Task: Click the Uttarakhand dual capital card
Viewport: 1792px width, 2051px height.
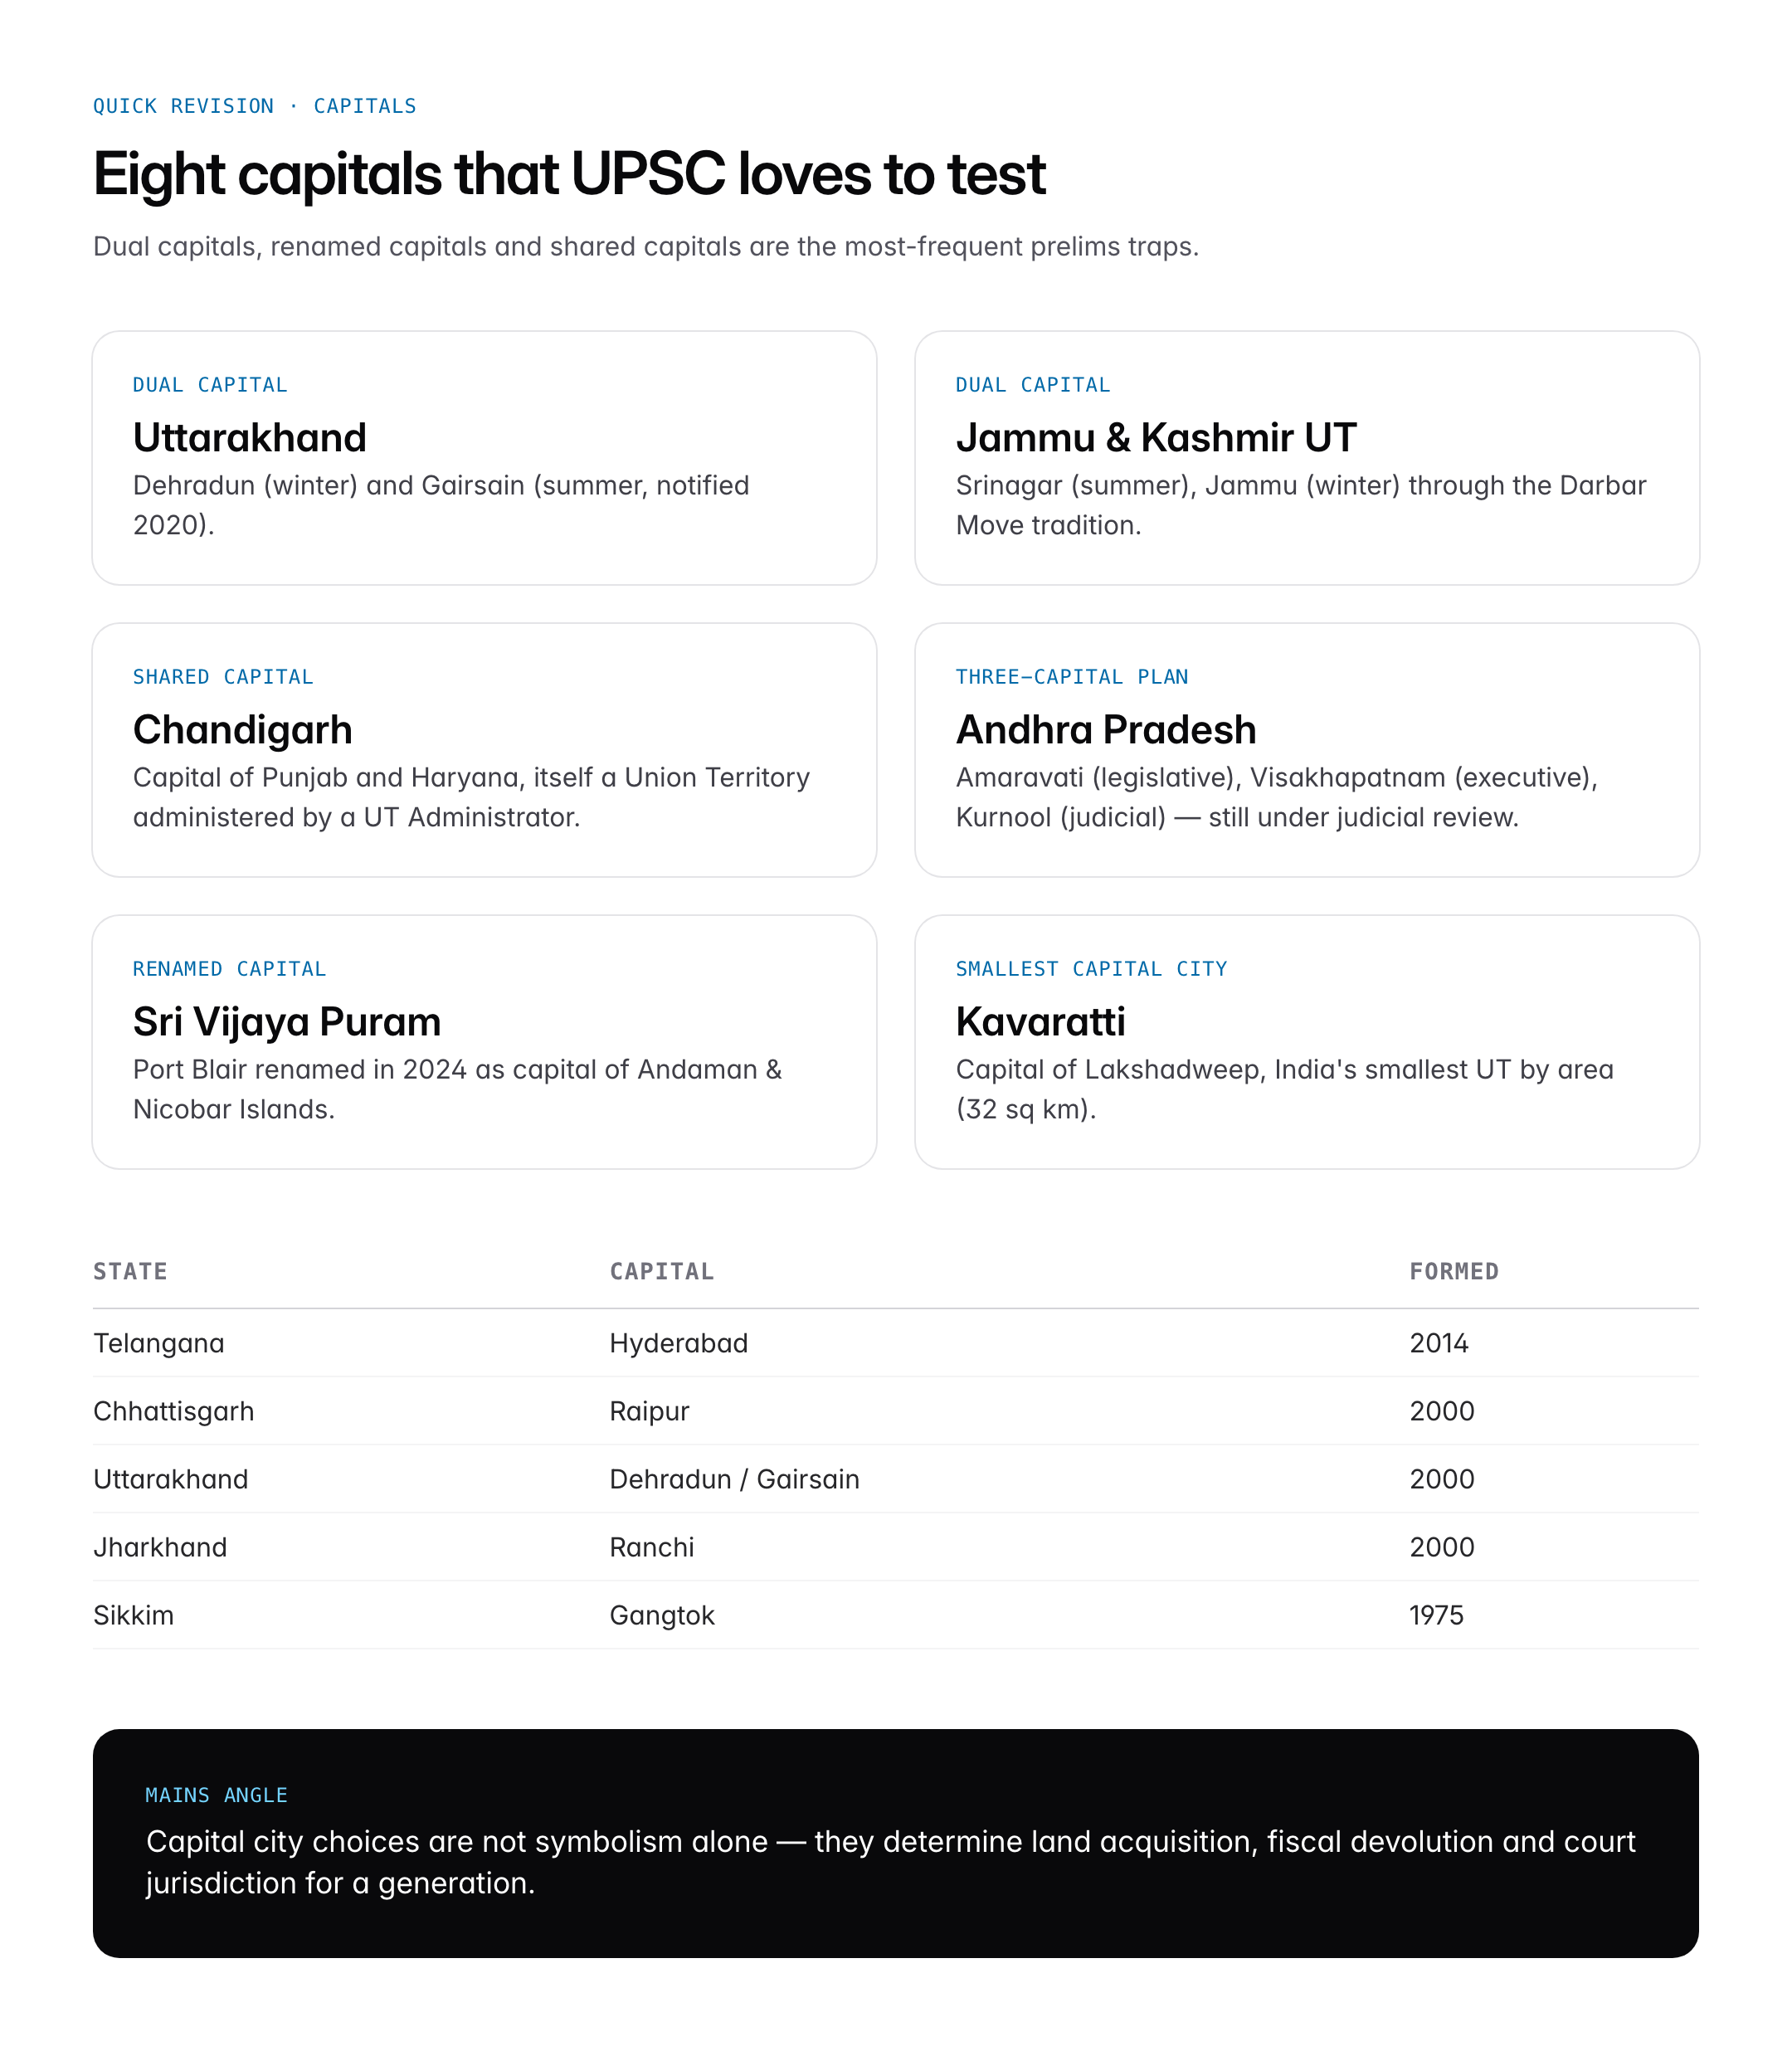Action: pyautogui.click(x=484, y=458)
